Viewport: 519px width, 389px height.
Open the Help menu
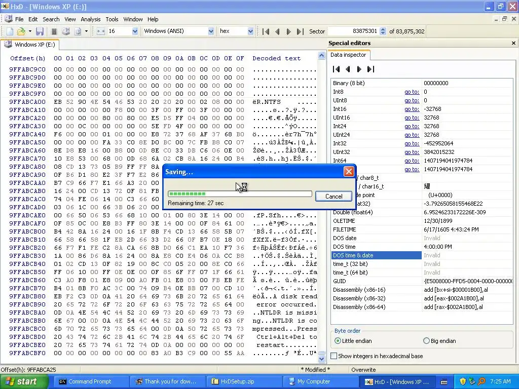pyautogui.click(x=153, y=19)
